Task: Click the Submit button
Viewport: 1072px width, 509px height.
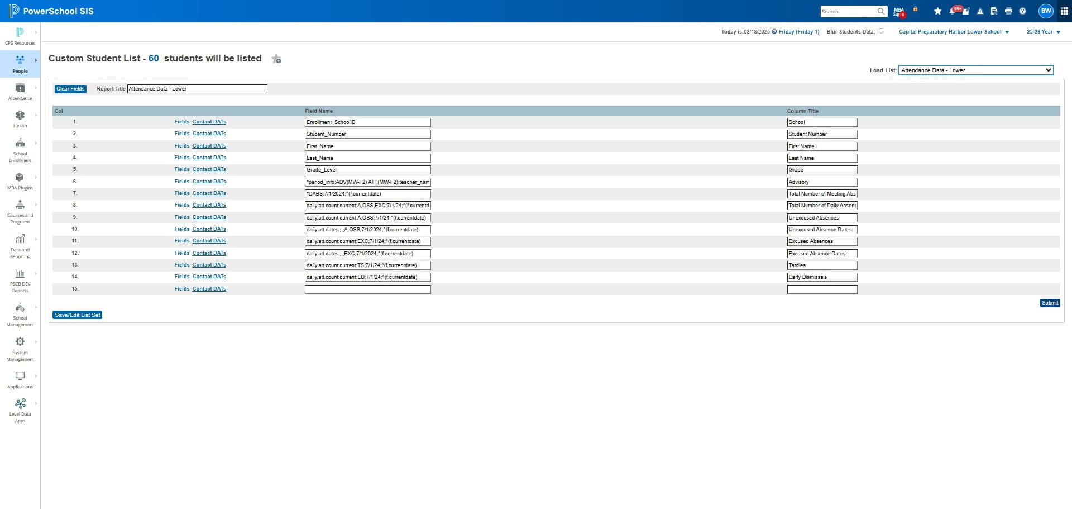Action: [x=1050, y=303]
